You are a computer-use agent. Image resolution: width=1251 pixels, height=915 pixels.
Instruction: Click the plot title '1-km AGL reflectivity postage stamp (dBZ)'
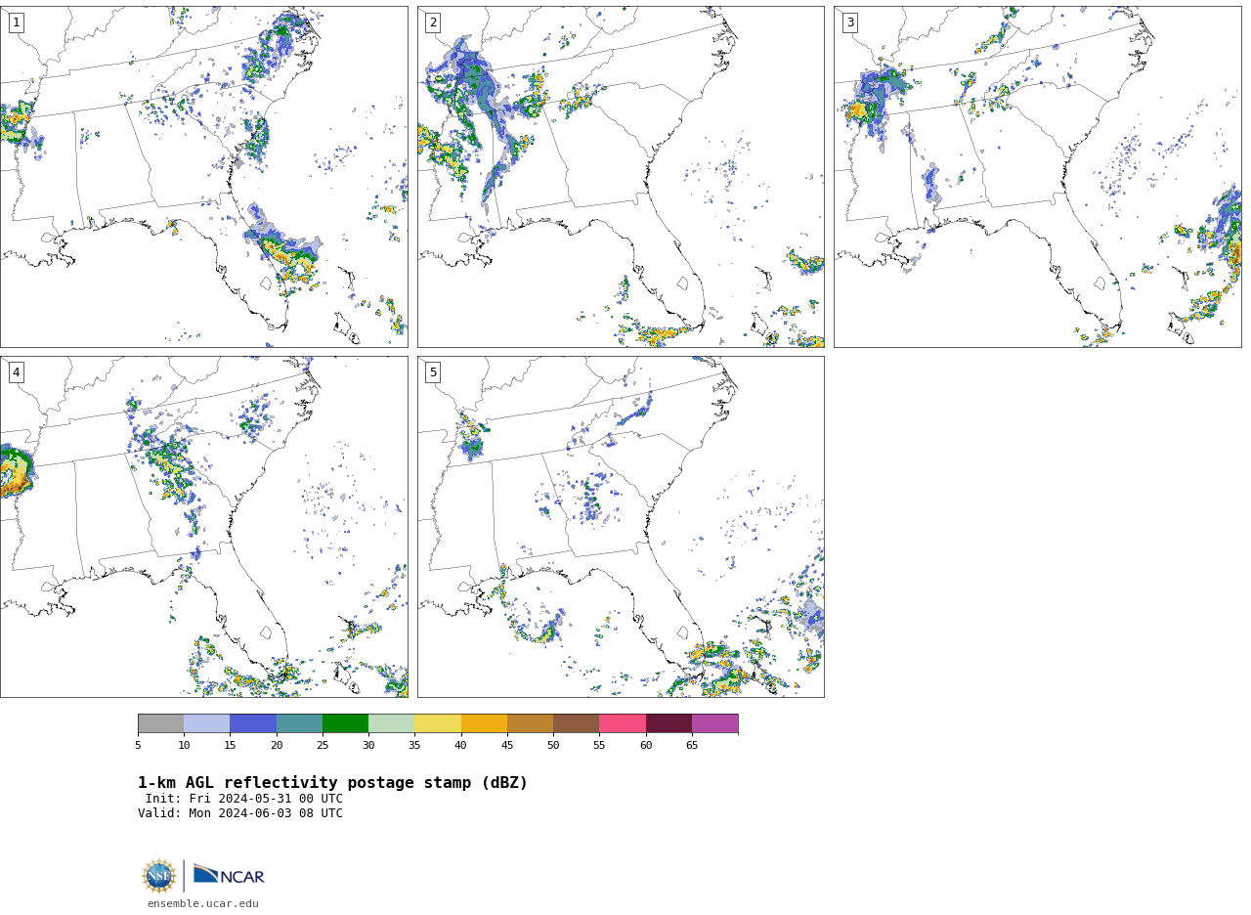click(332, 783)
